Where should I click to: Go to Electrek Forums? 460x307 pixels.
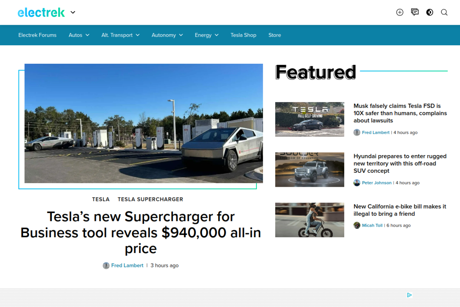click(37, 35)
